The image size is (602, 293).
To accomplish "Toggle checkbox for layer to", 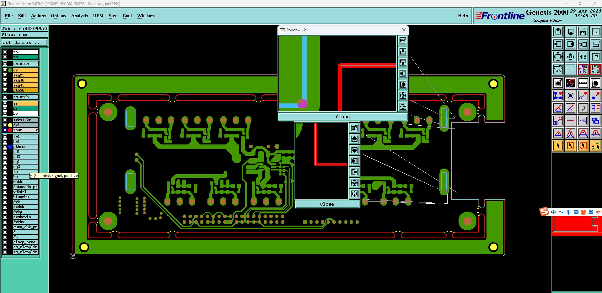I will coord(5,52).
